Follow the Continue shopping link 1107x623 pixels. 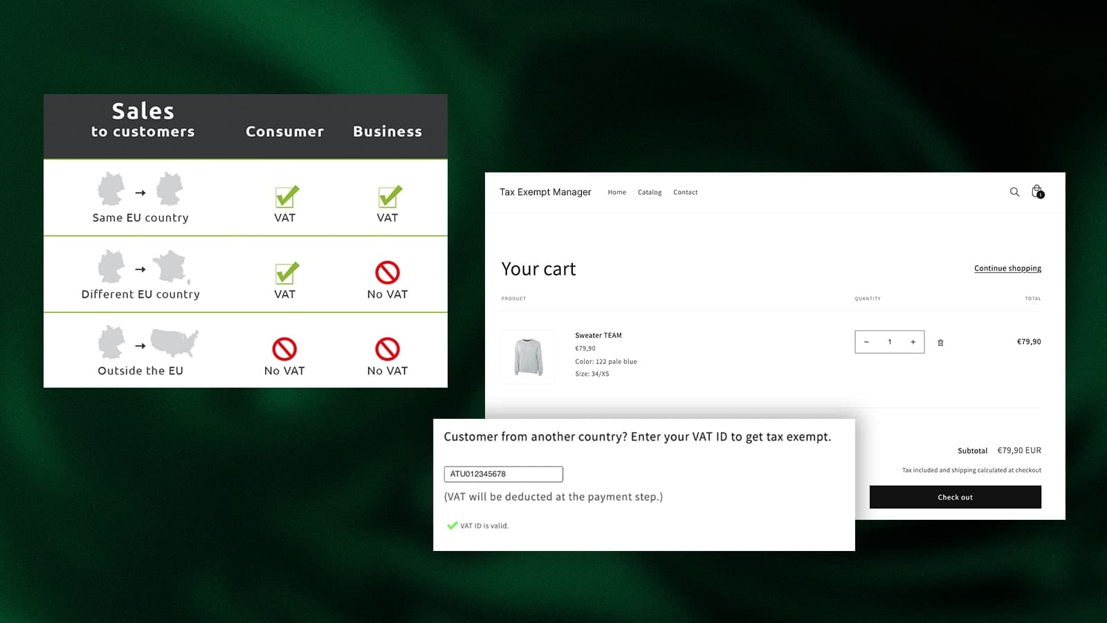tap(1007, 269)
